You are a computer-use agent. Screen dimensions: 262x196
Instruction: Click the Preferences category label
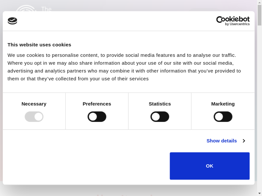pyautogui.click(x=97, y=104)
